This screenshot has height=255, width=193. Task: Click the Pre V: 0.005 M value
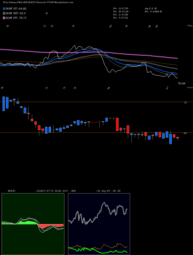pyautogui.click(x=153, y=12)
